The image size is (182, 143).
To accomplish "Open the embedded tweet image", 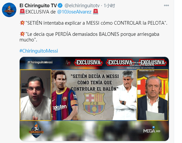I will [94, 99].
